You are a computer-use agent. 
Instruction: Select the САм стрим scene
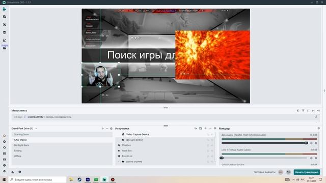click(x=62, y=140)
